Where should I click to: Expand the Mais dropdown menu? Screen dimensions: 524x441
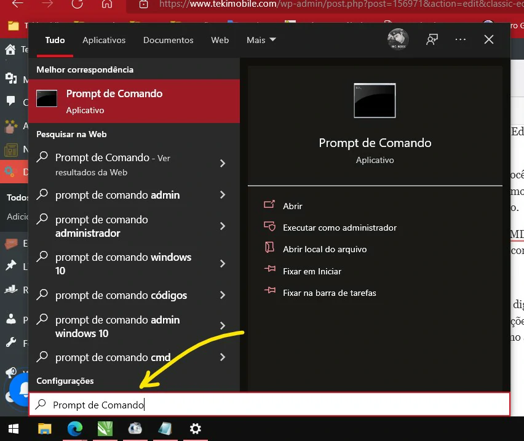click(x=261, y=40)
